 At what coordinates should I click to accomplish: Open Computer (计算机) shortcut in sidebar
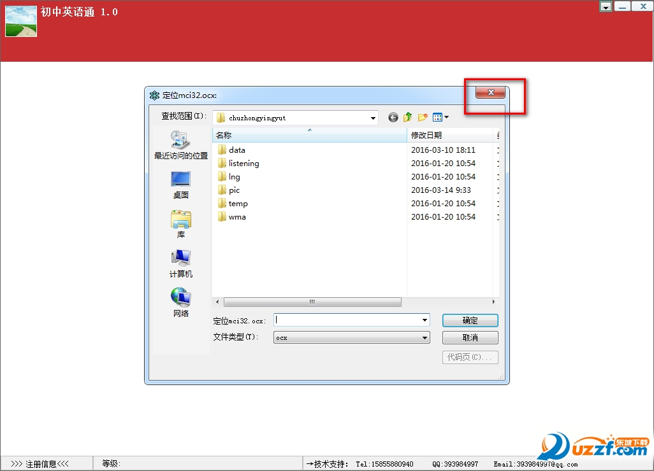[x=180, y=264]
